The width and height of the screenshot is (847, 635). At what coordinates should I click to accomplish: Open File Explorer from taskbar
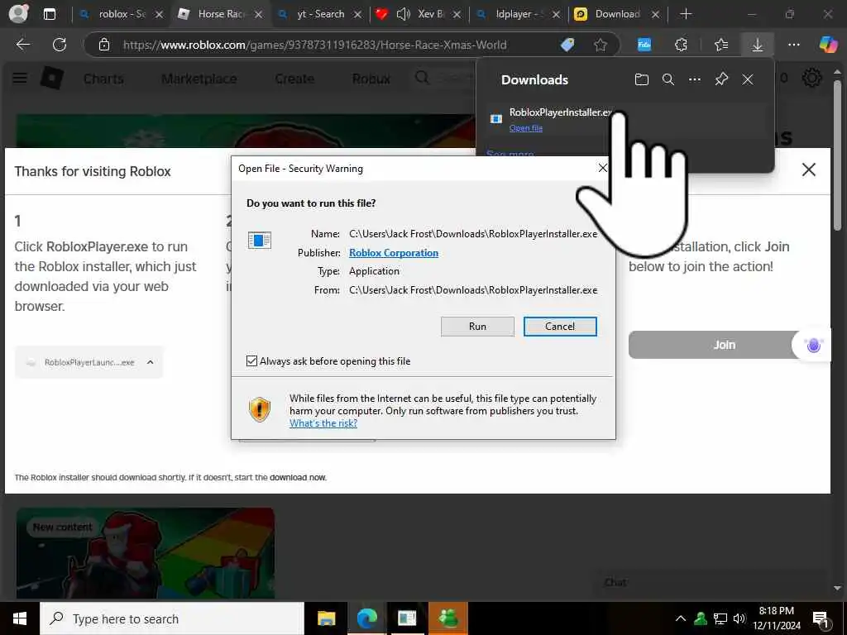pos(326,618)
